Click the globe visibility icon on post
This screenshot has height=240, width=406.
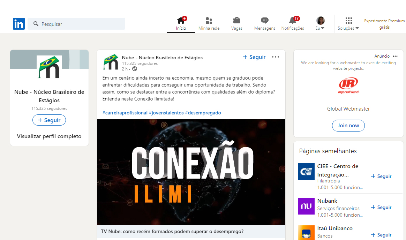134,69
